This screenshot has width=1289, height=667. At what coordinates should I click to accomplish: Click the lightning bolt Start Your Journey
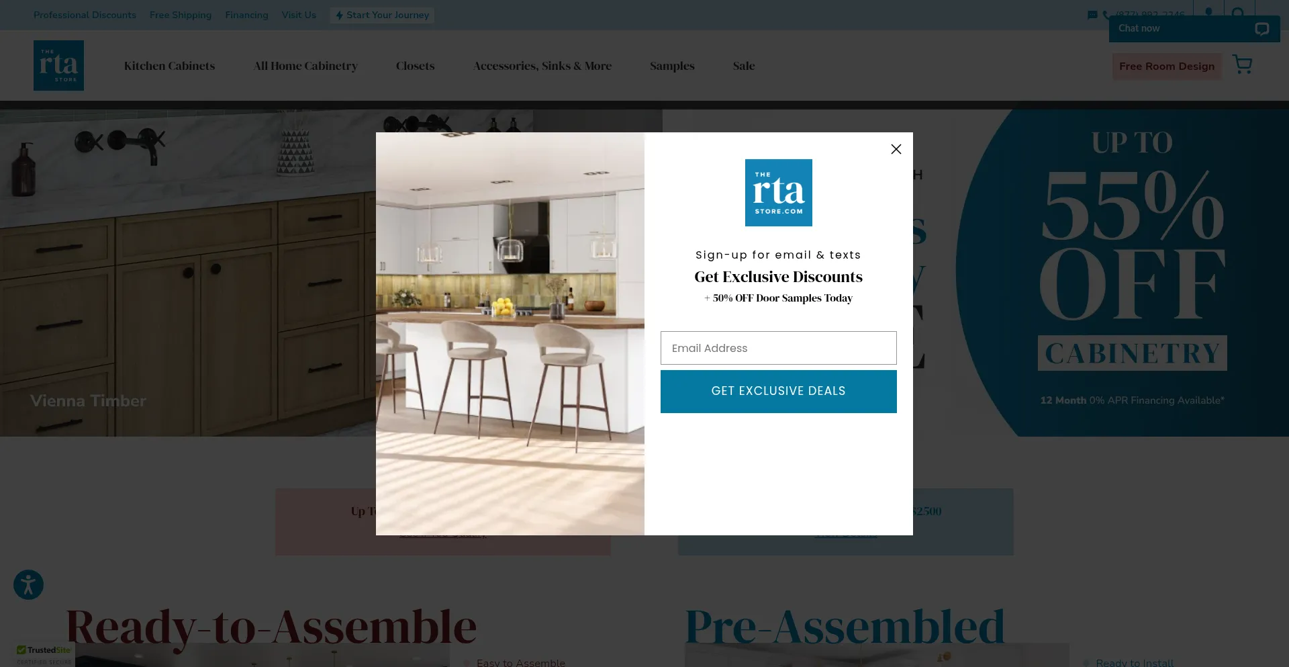(x=382, y=15)
